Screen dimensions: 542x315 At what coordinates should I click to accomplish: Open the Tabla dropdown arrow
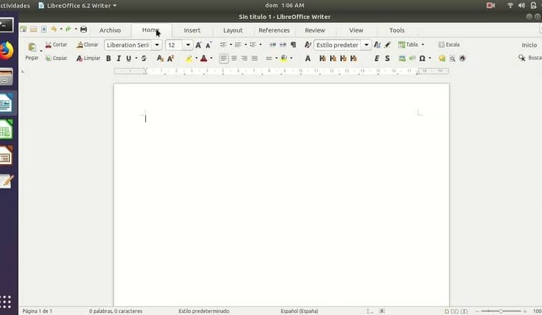422,45
